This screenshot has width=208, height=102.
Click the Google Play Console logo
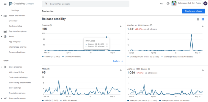(21, 4)
